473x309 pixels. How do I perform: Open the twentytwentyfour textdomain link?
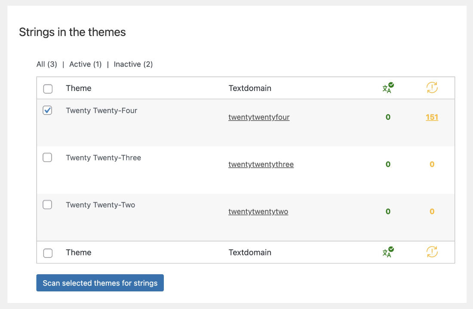(x=259, y=117)
